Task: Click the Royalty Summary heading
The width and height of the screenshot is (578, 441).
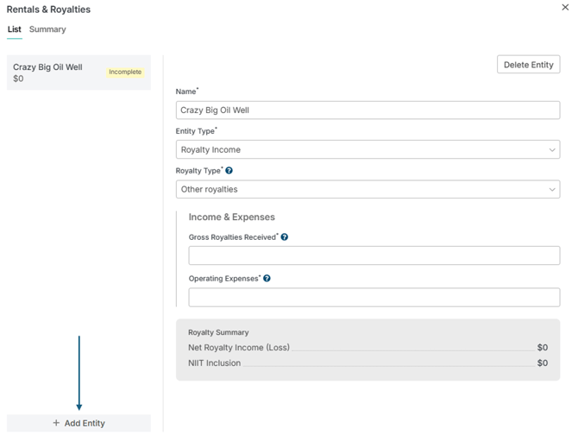Action: (x=218, y=332)
